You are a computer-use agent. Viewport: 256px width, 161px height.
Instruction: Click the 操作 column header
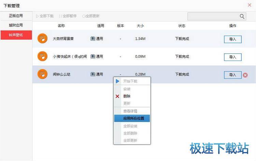(233, 26)
